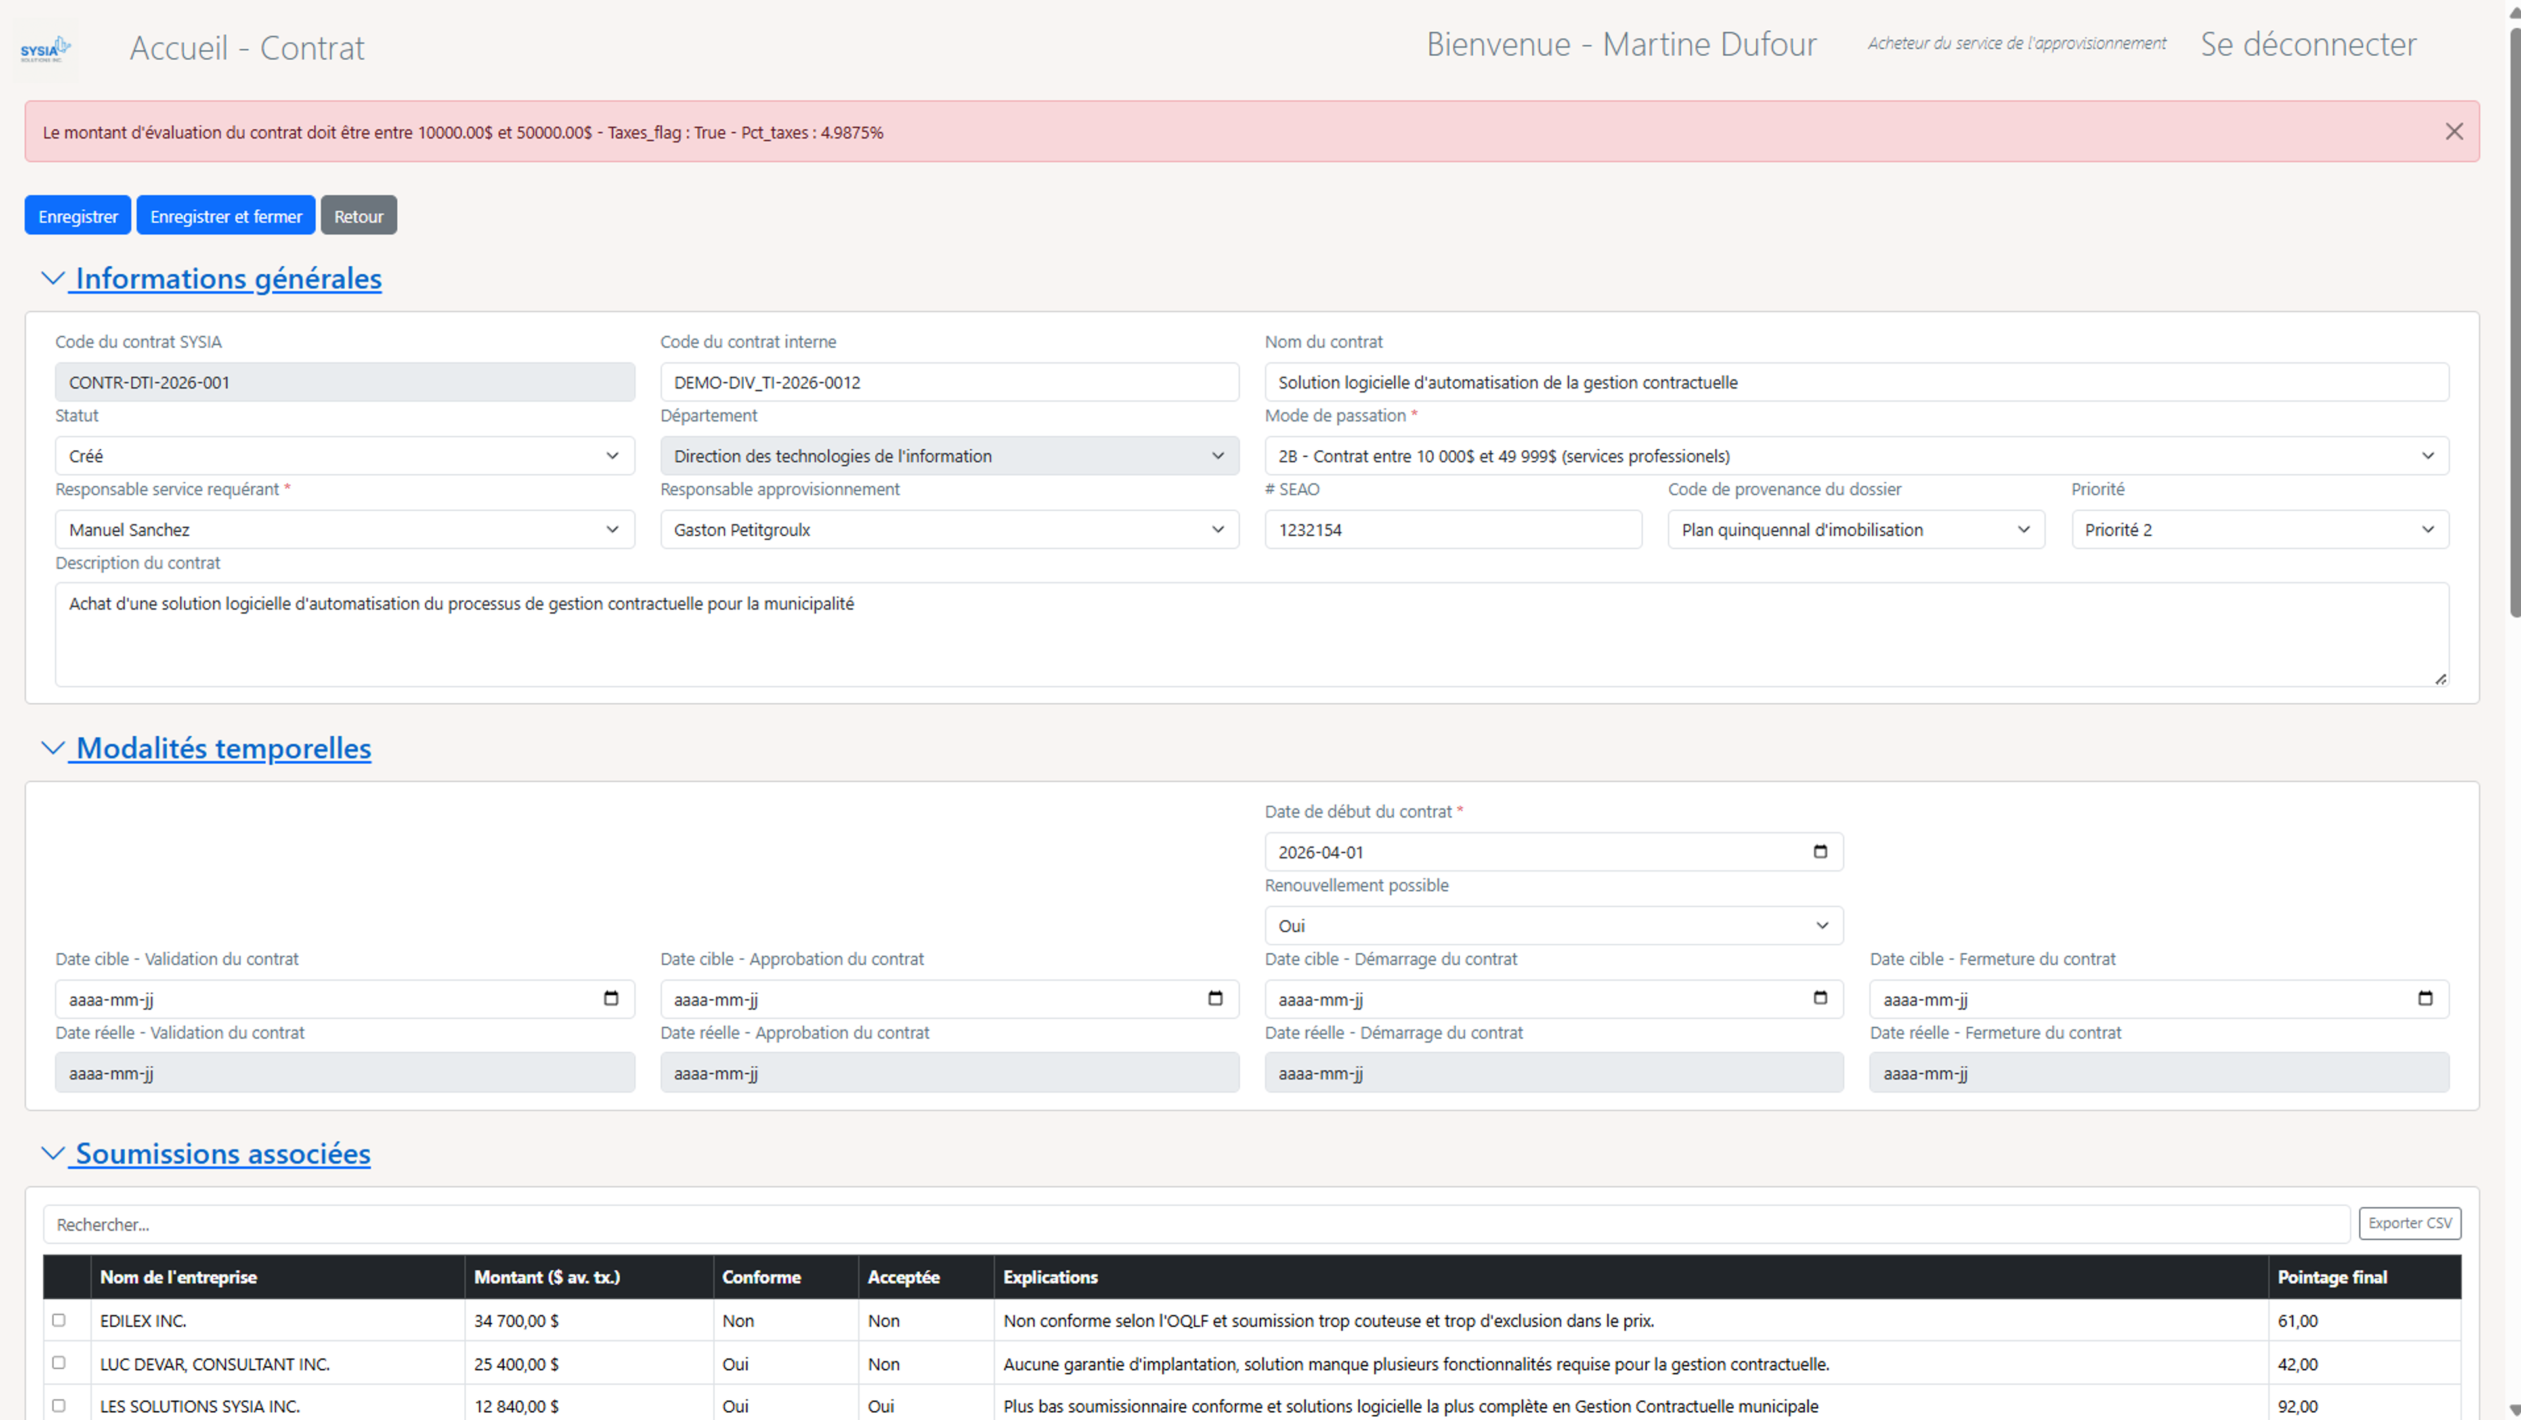Click pointage value 92,00
2521x1420 pixels.
click(2297, 1406)
